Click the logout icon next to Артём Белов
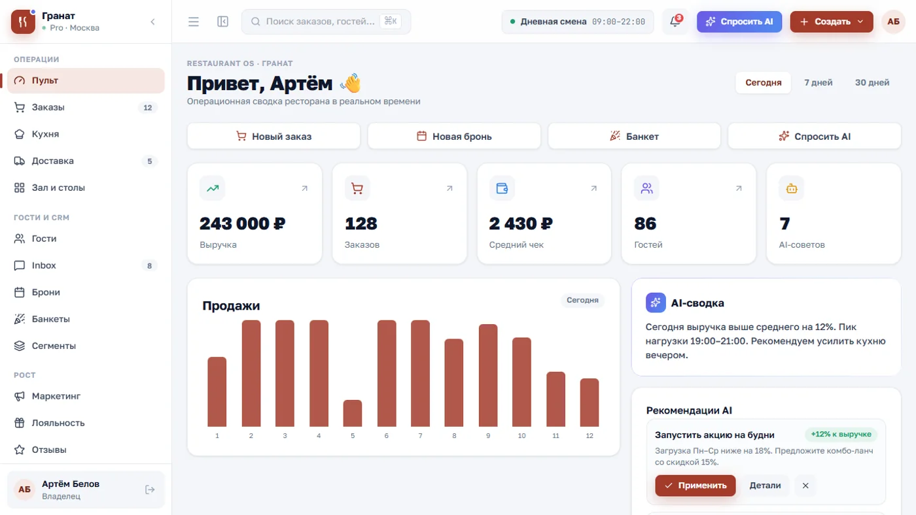Image resolution: width=916 pixels, height=515 pixels. click(x=150, y=490)
